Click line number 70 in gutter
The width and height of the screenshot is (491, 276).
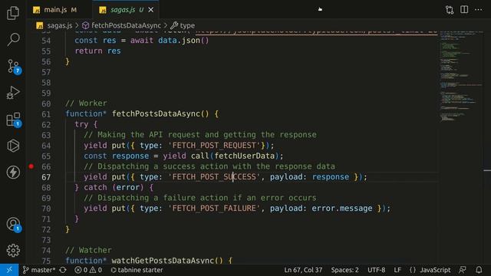46,209
